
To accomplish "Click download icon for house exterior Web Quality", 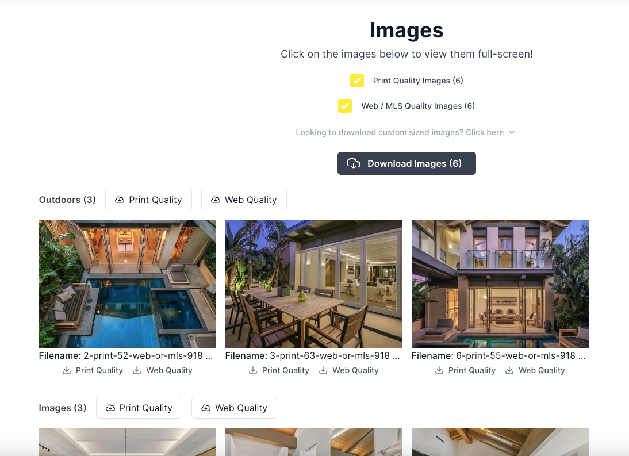I will (x=509, y=370).
